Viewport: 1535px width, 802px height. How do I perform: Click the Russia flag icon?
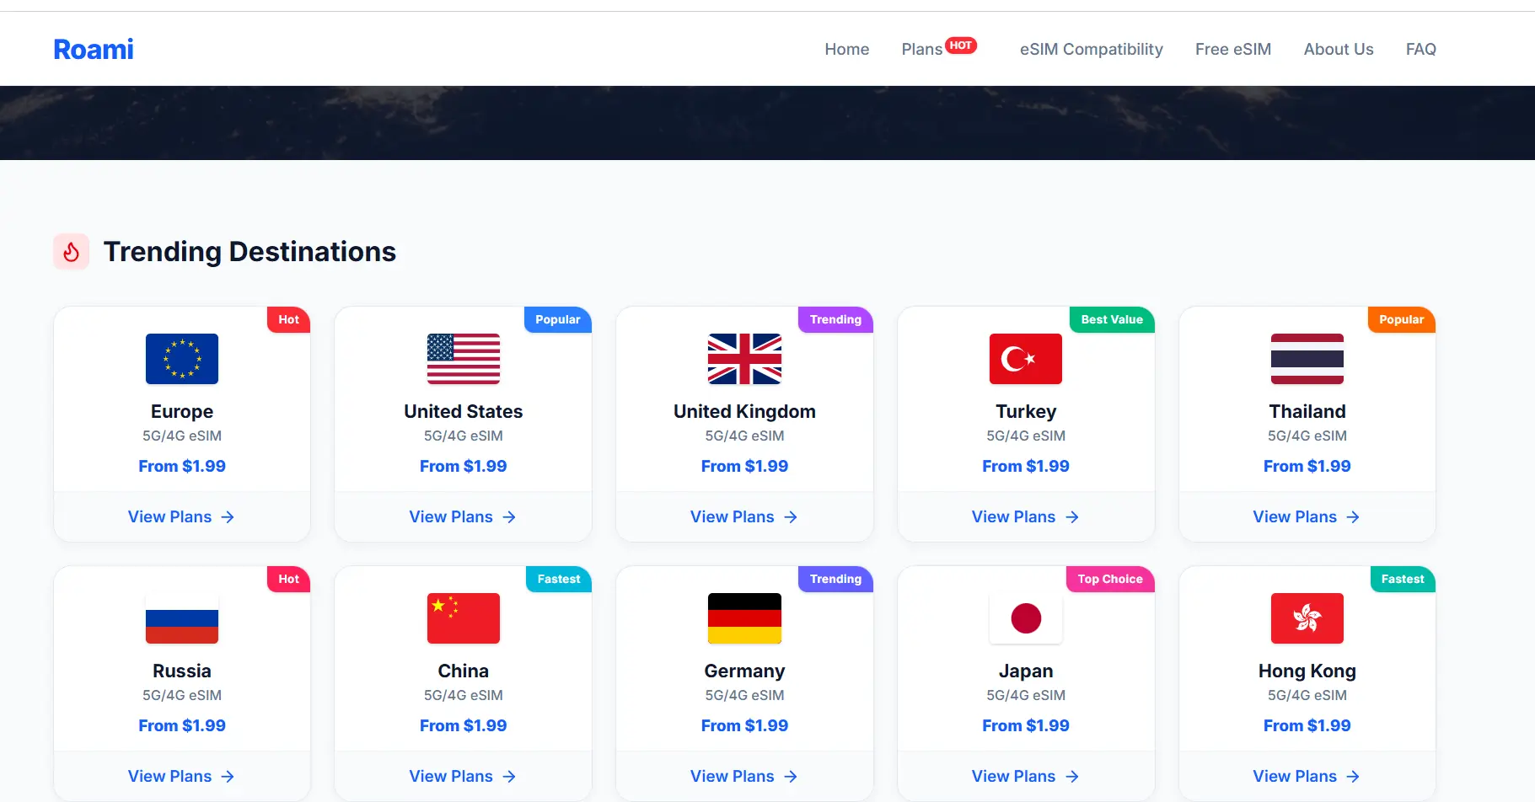pos(182,618)
